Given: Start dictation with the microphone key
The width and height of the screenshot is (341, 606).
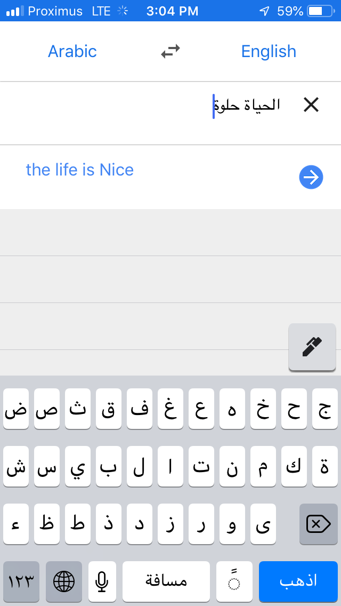Looking at the screenshot, I should click(102, 581).
